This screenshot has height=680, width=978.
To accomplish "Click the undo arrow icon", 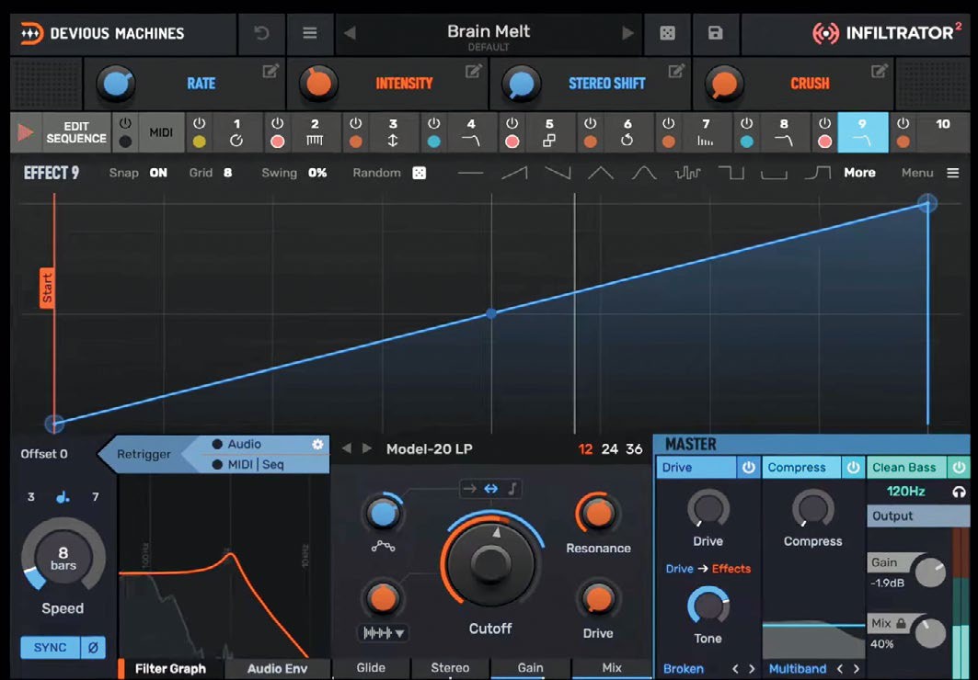I will [x=261, y=32].
